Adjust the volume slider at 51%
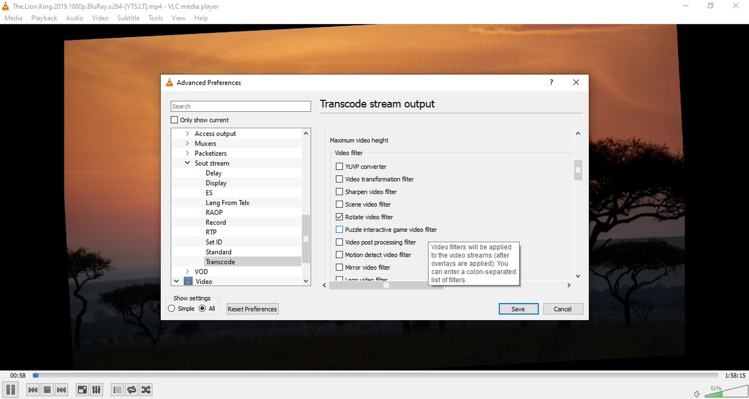The image size is (749, 399). 726,392
